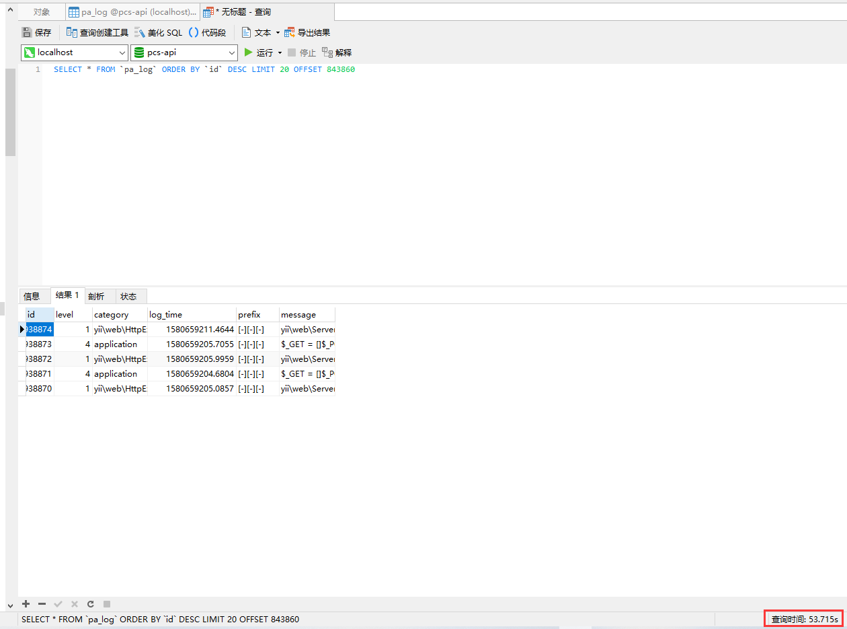Beautify the SQL with 美化 SQL
This screenshot has width=847, height=629.
(x=158, y=32)
